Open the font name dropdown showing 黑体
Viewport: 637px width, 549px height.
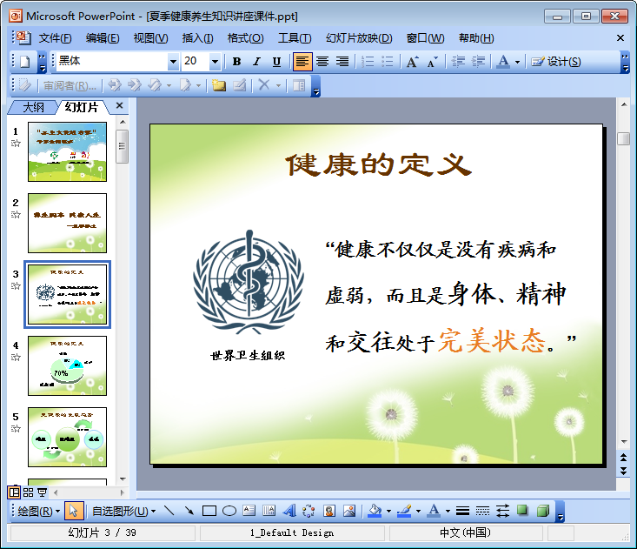click(x=174, y=62)
